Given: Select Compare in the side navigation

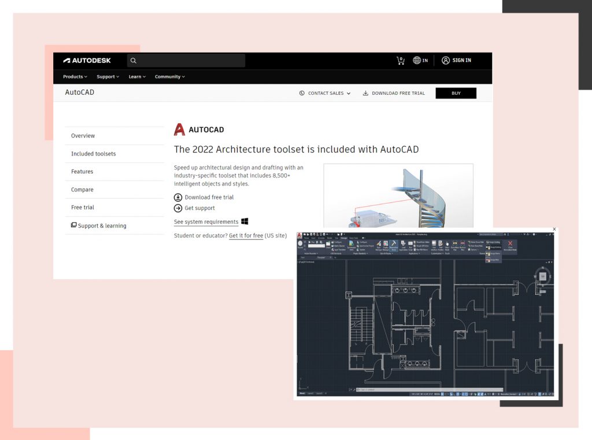Looking at the screenshot, I should pos(114,190).
